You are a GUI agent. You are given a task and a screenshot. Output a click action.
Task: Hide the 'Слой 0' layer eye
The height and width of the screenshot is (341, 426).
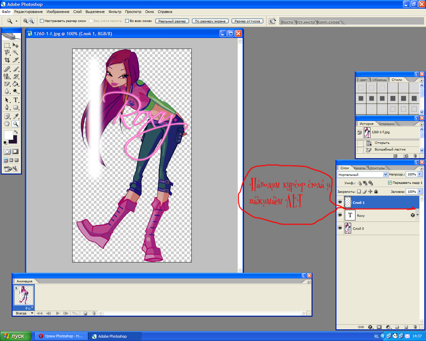[340, 228]
